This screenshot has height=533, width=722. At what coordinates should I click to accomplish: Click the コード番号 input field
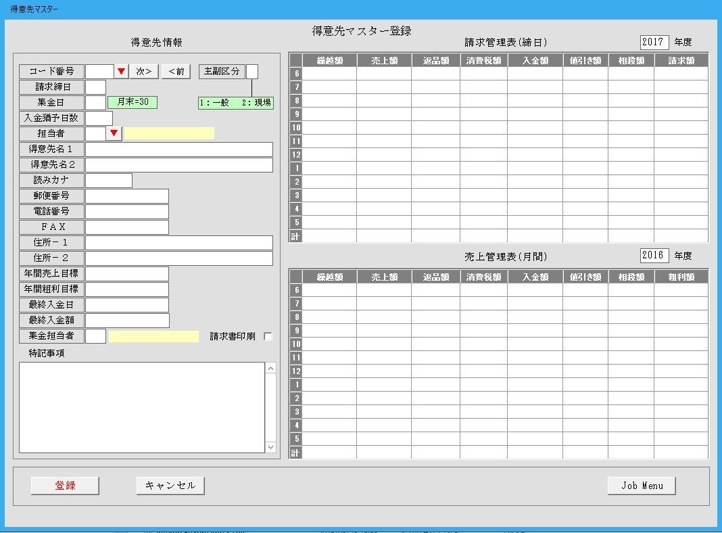click(x=99, y=72)
